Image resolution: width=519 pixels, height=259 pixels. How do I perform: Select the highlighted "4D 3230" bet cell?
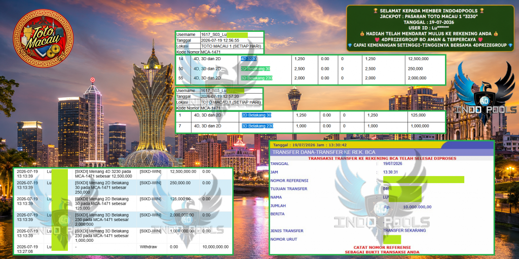click(x=249, y=59)
